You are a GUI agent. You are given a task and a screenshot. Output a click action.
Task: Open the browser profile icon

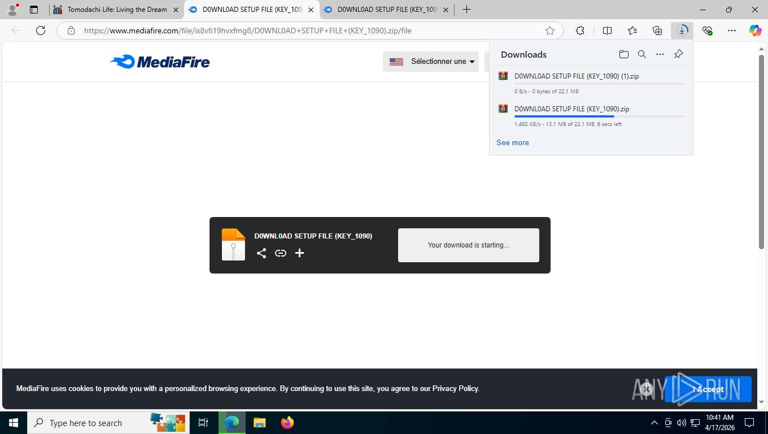pos(12,10)
